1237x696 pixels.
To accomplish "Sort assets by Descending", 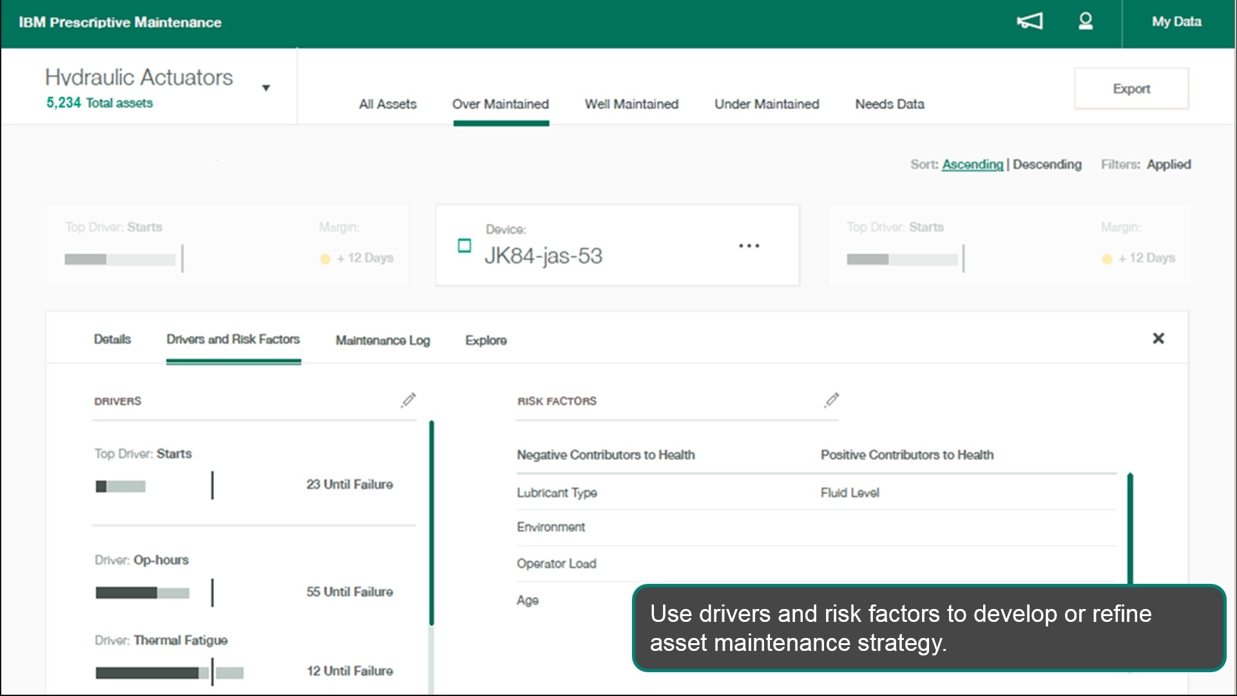I will 1047,164.
